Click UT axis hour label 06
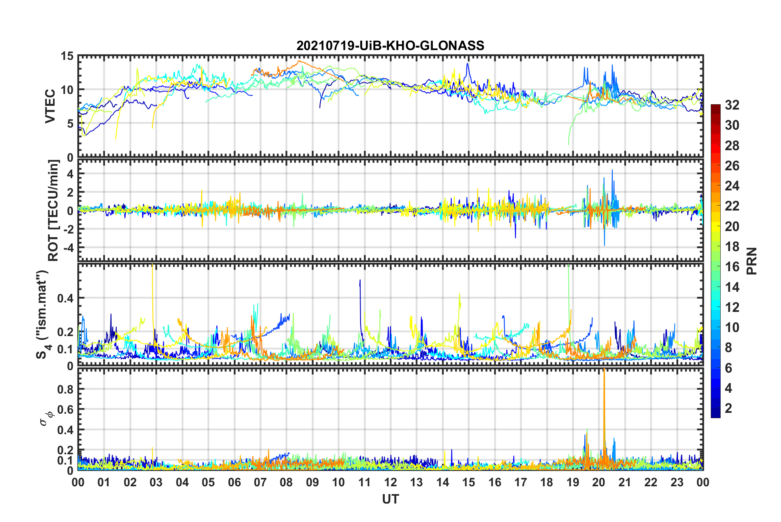Viewport: 781px width, 522px height. click(234, 483)
